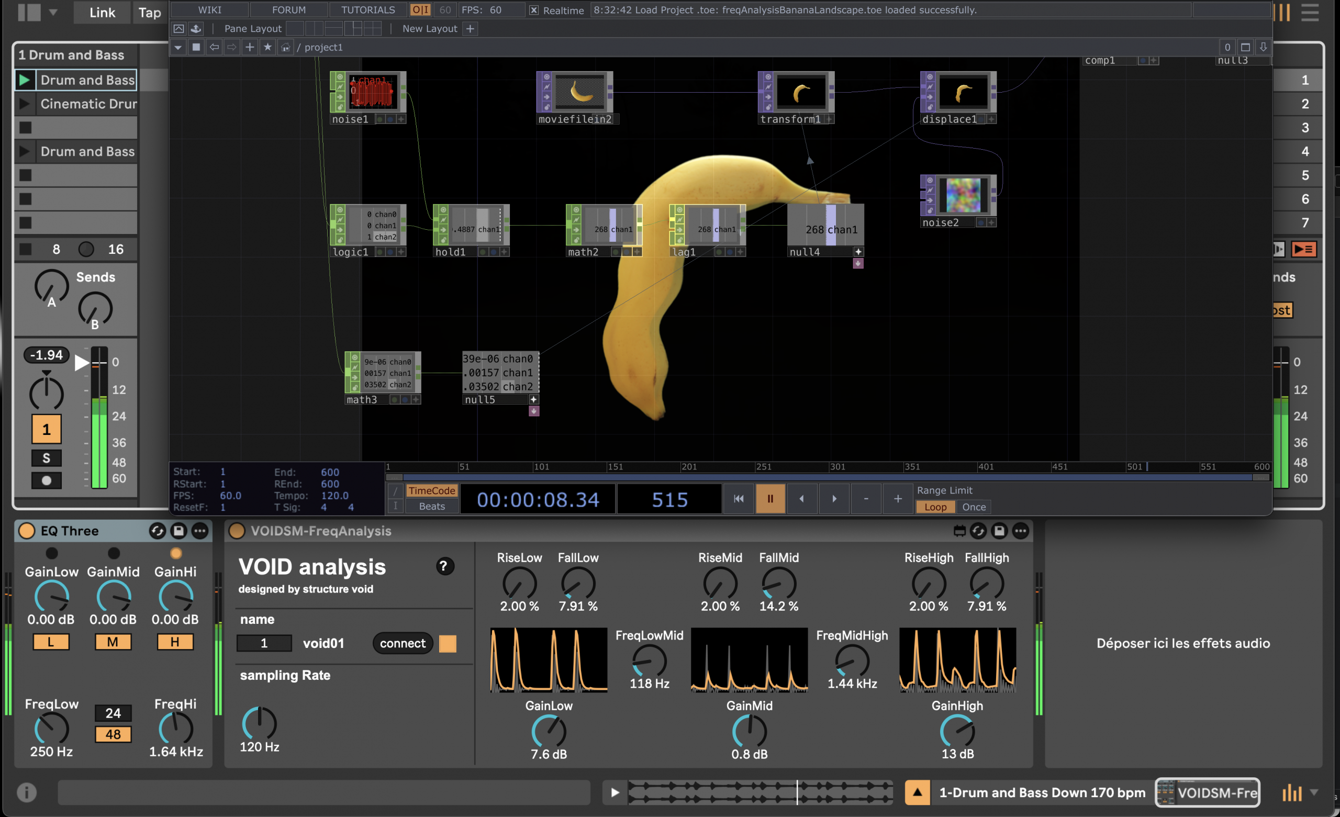
Task: Save EQ Three preset via disk icon
Action: (x=178, y=530)
